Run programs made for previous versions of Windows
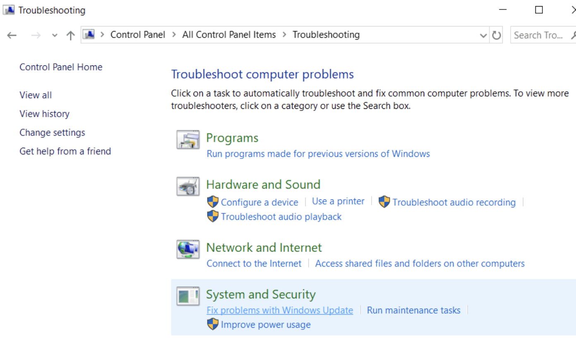Viewport: 576px width, 341px height. pos(318,154)
